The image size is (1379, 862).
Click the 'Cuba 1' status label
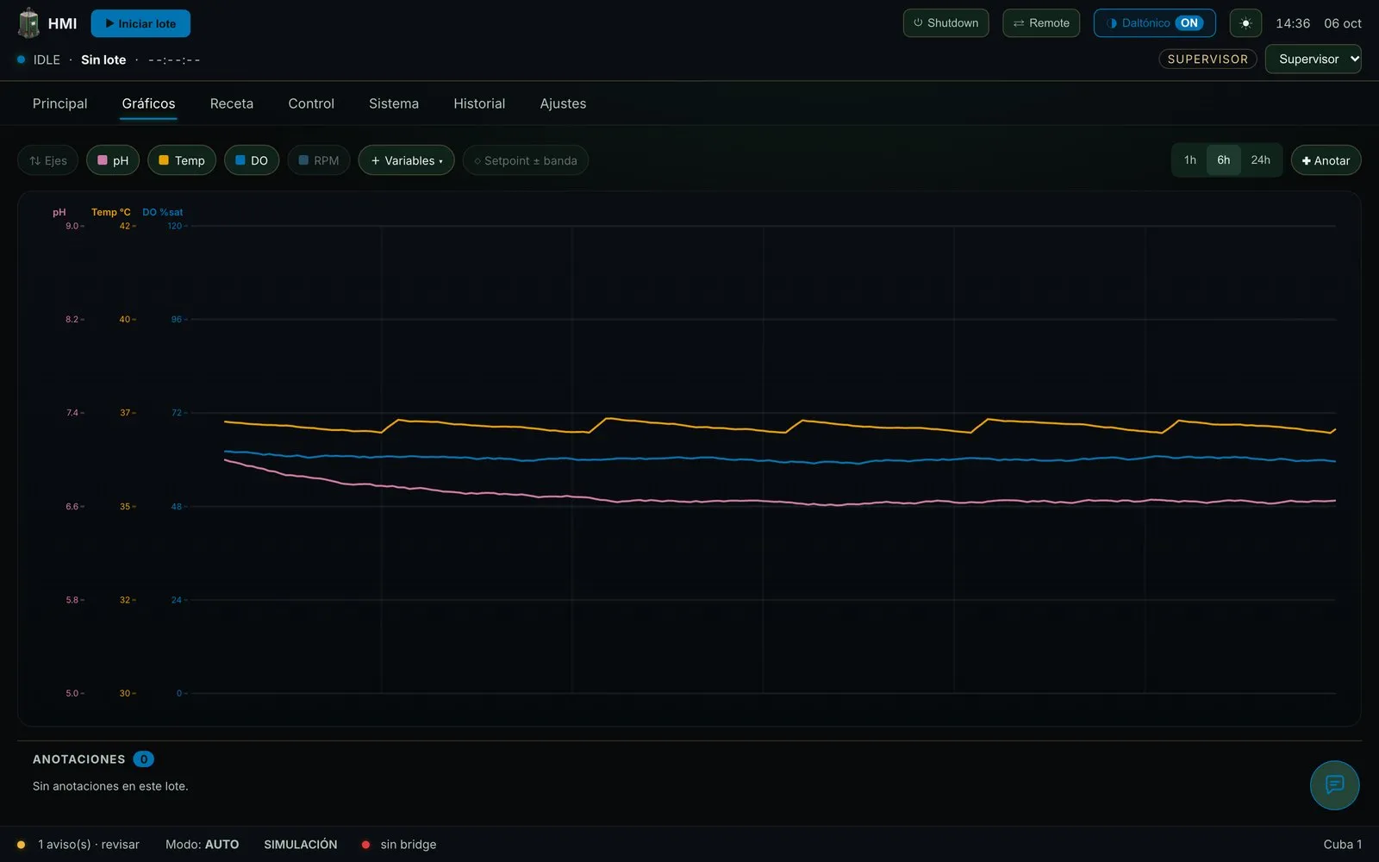pos(1343,845)
